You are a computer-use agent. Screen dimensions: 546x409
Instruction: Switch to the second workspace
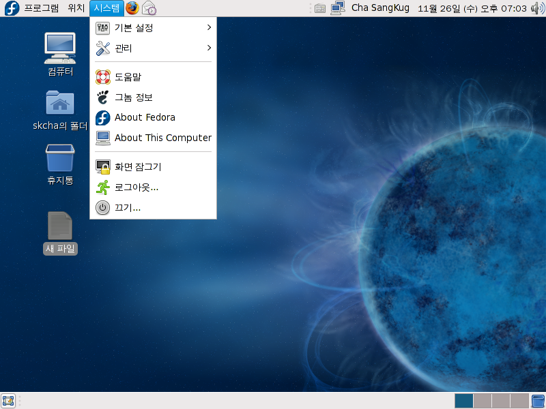click(x=483, y=401)
